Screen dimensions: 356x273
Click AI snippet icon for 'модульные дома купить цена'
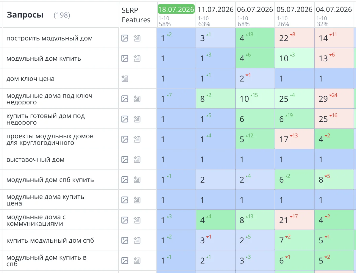[x=137, y=200]
